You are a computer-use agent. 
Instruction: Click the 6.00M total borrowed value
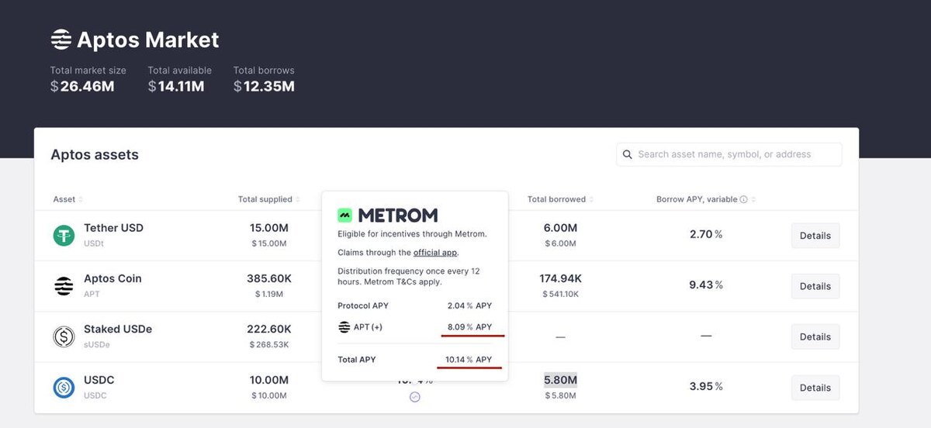[560, 228]
